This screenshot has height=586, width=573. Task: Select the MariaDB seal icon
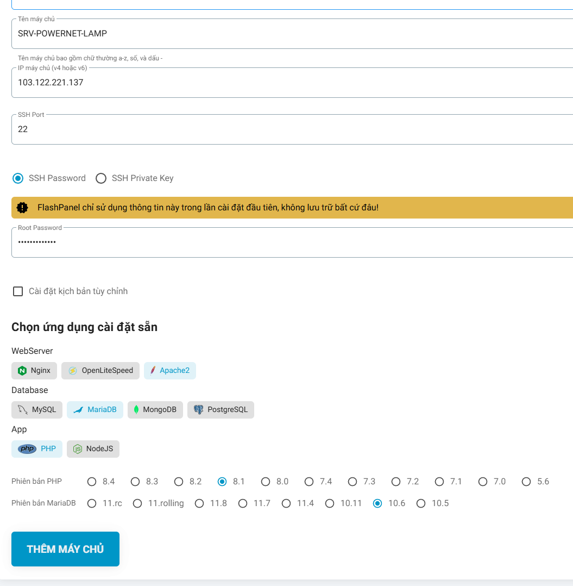click(x=78, y=410)
